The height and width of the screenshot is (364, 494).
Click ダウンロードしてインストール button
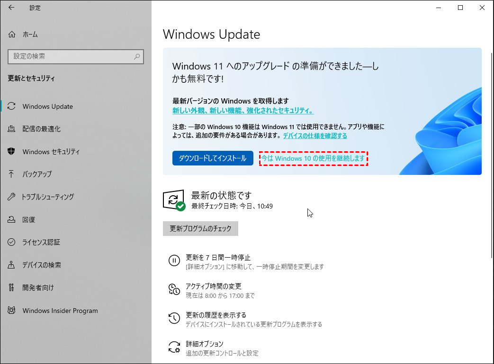pos(213,158)
